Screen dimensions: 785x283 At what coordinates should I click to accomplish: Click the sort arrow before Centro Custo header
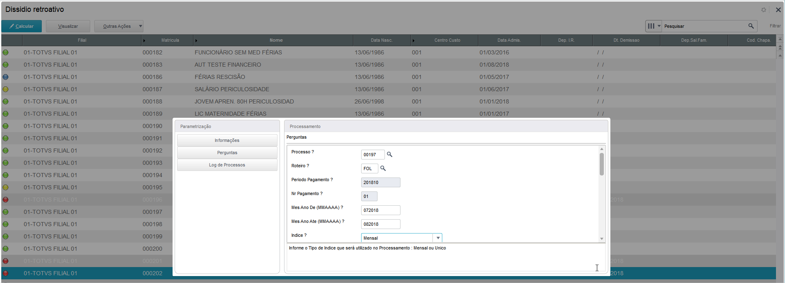413,40
